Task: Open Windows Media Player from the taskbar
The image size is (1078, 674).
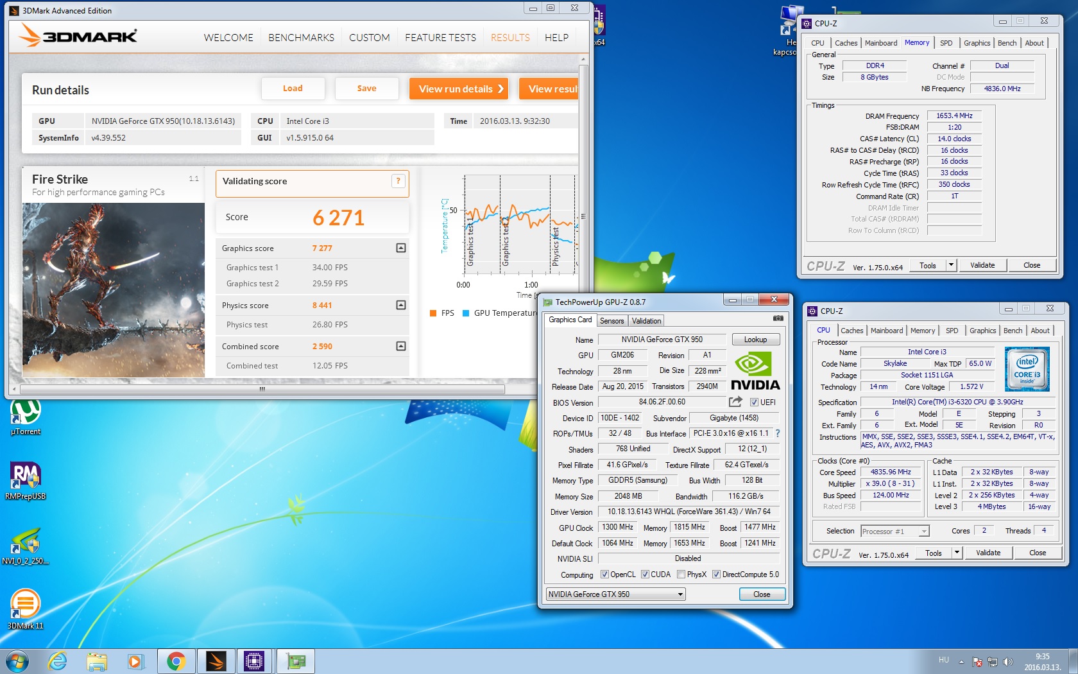Action: click(135, 661)
